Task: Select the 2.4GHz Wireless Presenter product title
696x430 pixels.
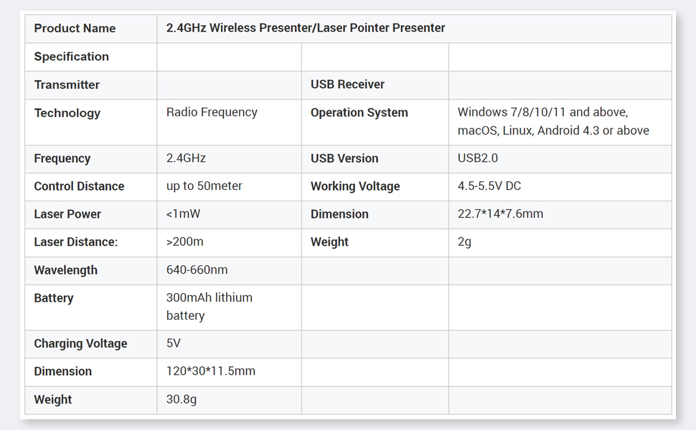Action: [306, 29]
